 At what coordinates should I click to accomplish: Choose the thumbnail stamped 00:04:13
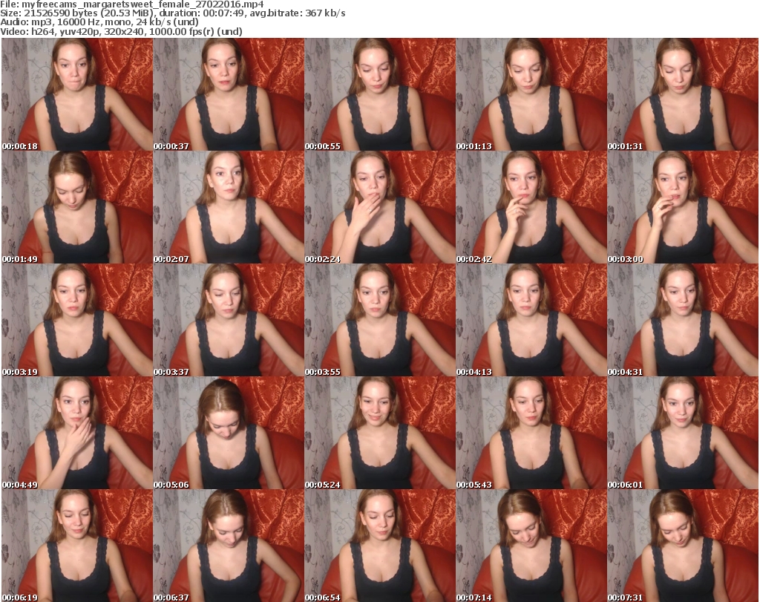pos(531,320)
